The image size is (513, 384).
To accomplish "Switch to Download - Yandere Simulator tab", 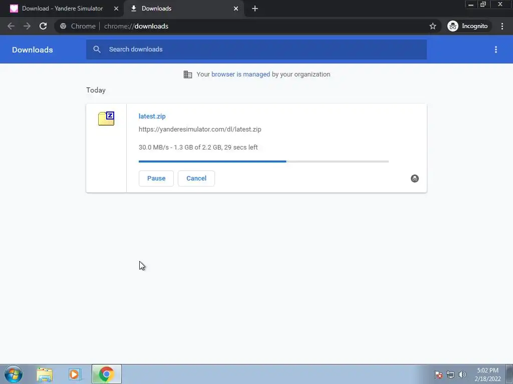I will (x=62, y=8).
